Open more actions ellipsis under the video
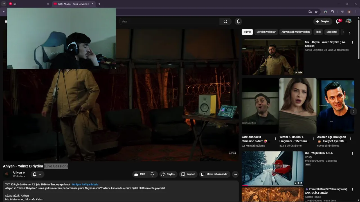Image resolution: width=360 pixels, height=202 pixels. [x=235, y=174]
